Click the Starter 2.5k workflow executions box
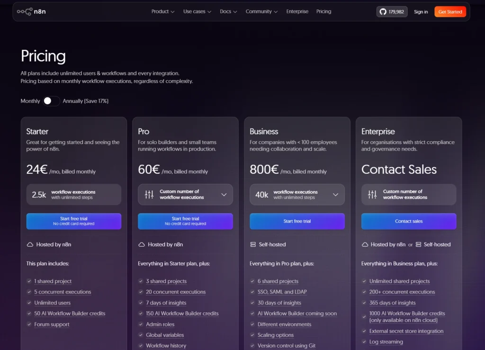Viewport: 485px width, 350px height. 73,195
